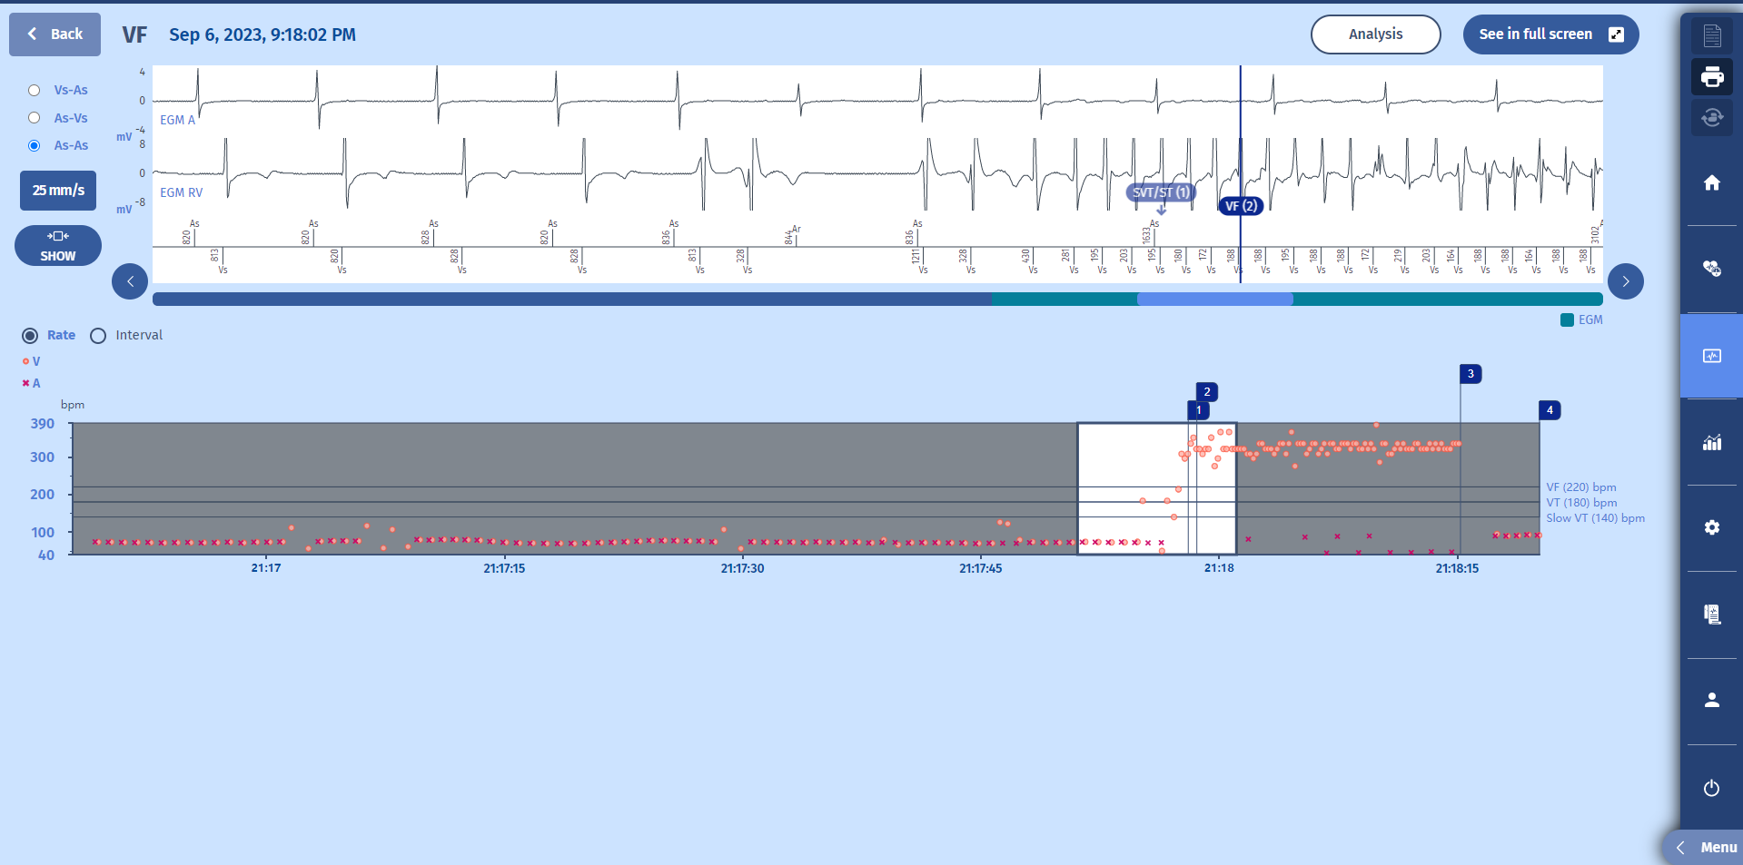The image size is (1743, 865).
Task: Click the power icon in sidebar
Action: tap(1711, 788)
